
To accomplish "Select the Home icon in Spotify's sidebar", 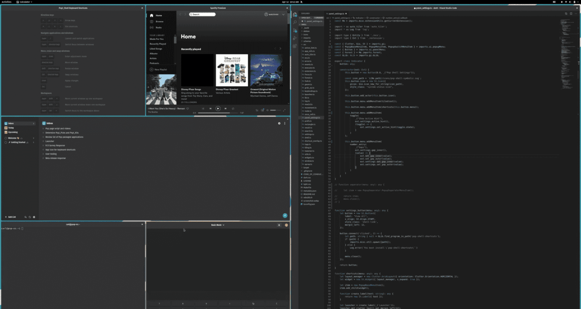I will click(x=151, y=15).
